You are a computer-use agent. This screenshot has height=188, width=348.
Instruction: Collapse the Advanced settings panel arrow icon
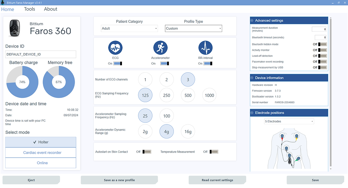(252, 20)
